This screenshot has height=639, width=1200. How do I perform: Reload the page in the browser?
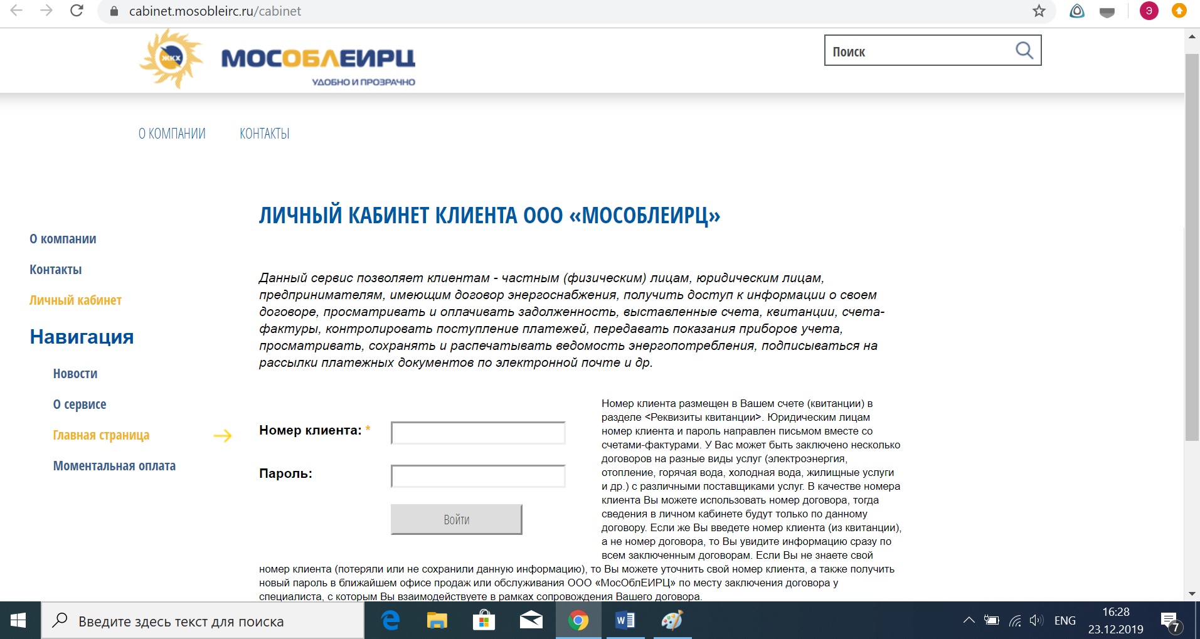[77, 11]
